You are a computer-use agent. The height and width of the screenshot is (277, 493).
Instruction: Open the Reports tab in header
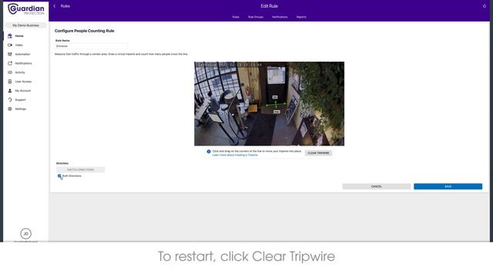tap(301, 17)
